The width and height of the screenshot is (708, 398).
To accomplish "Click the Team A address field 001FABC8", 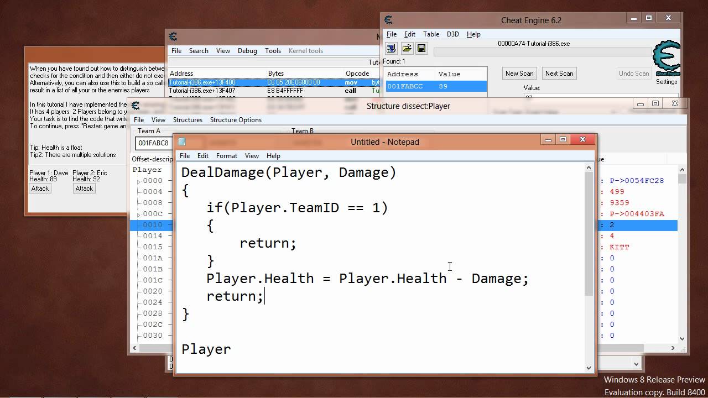I will pos(154,143).
